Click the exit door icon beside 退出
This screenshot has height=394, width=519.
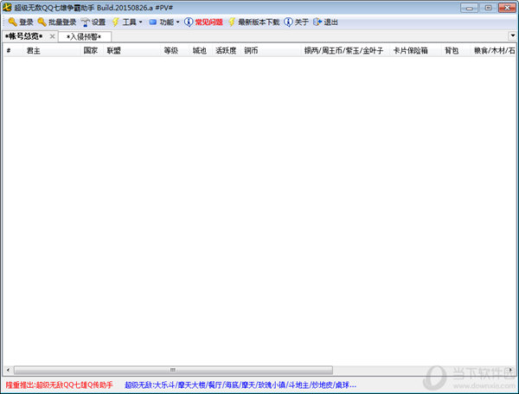pyautogui.click(x=317, y=22)
